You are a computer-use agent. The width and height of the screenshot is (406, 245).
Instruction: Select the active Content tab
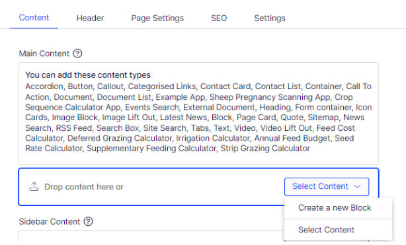(34, 18)
